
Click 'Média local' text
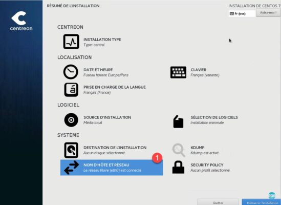93,123
